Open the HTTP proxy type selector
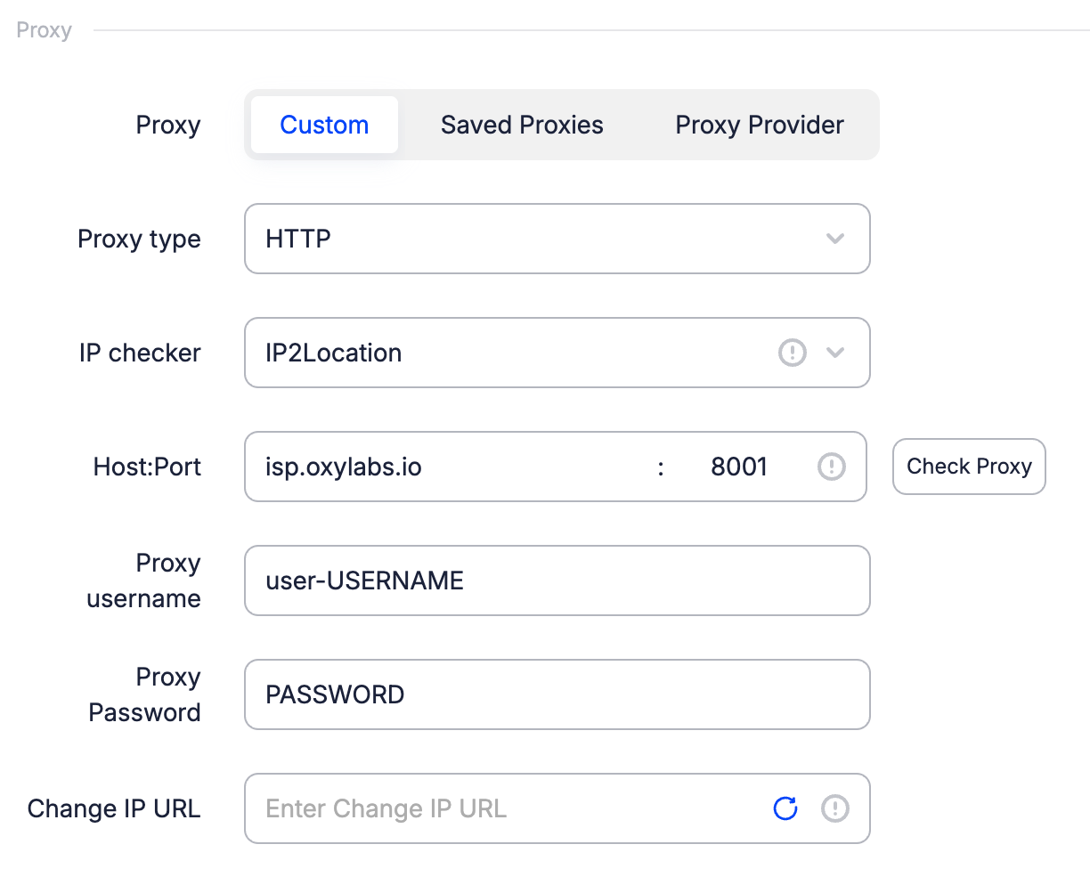This screenshot has width=1090, height=885. click(534, 239)
